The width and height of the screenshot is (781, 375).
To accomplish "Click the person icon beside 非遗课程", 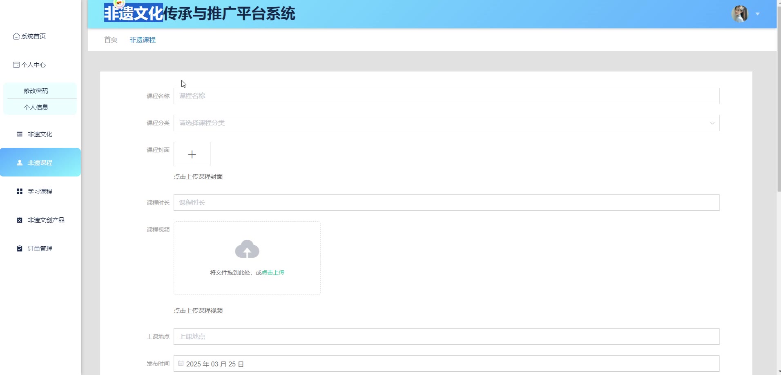I will 20,163.
